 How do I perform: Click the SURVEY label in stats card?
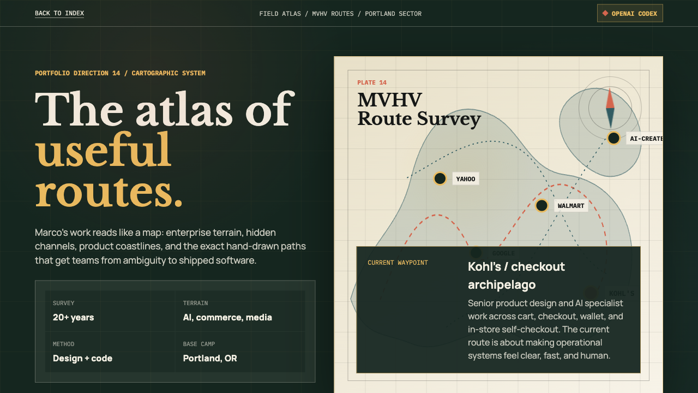pos(64,303)
